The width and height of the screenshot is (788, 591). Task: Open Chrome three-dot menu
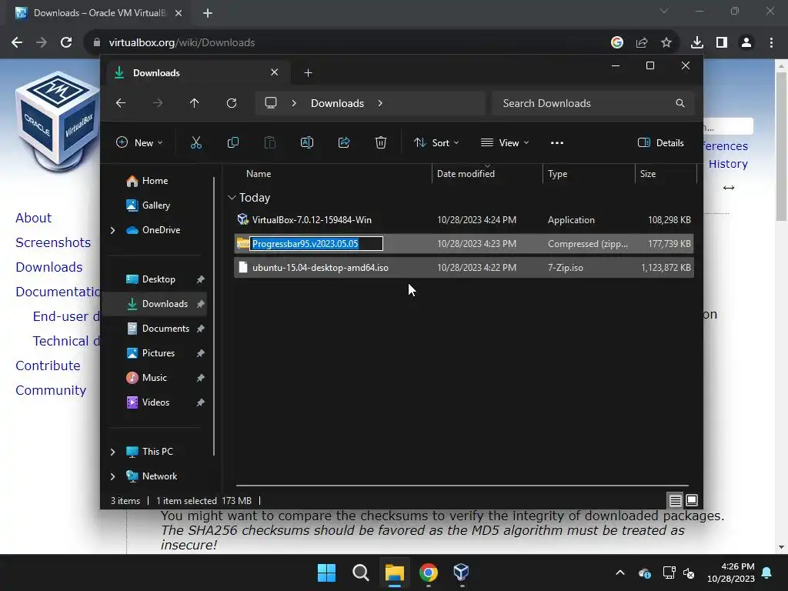pyautogui.click(x=771, y=43)
